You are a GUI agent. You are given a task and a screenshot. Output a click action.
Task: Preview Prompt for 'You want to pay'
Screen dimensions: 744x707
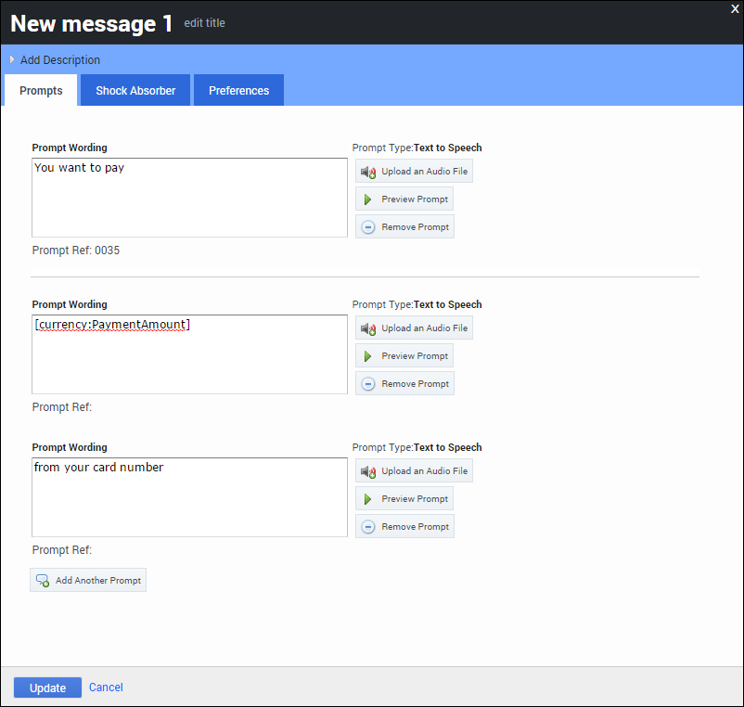tap(404, 199)
